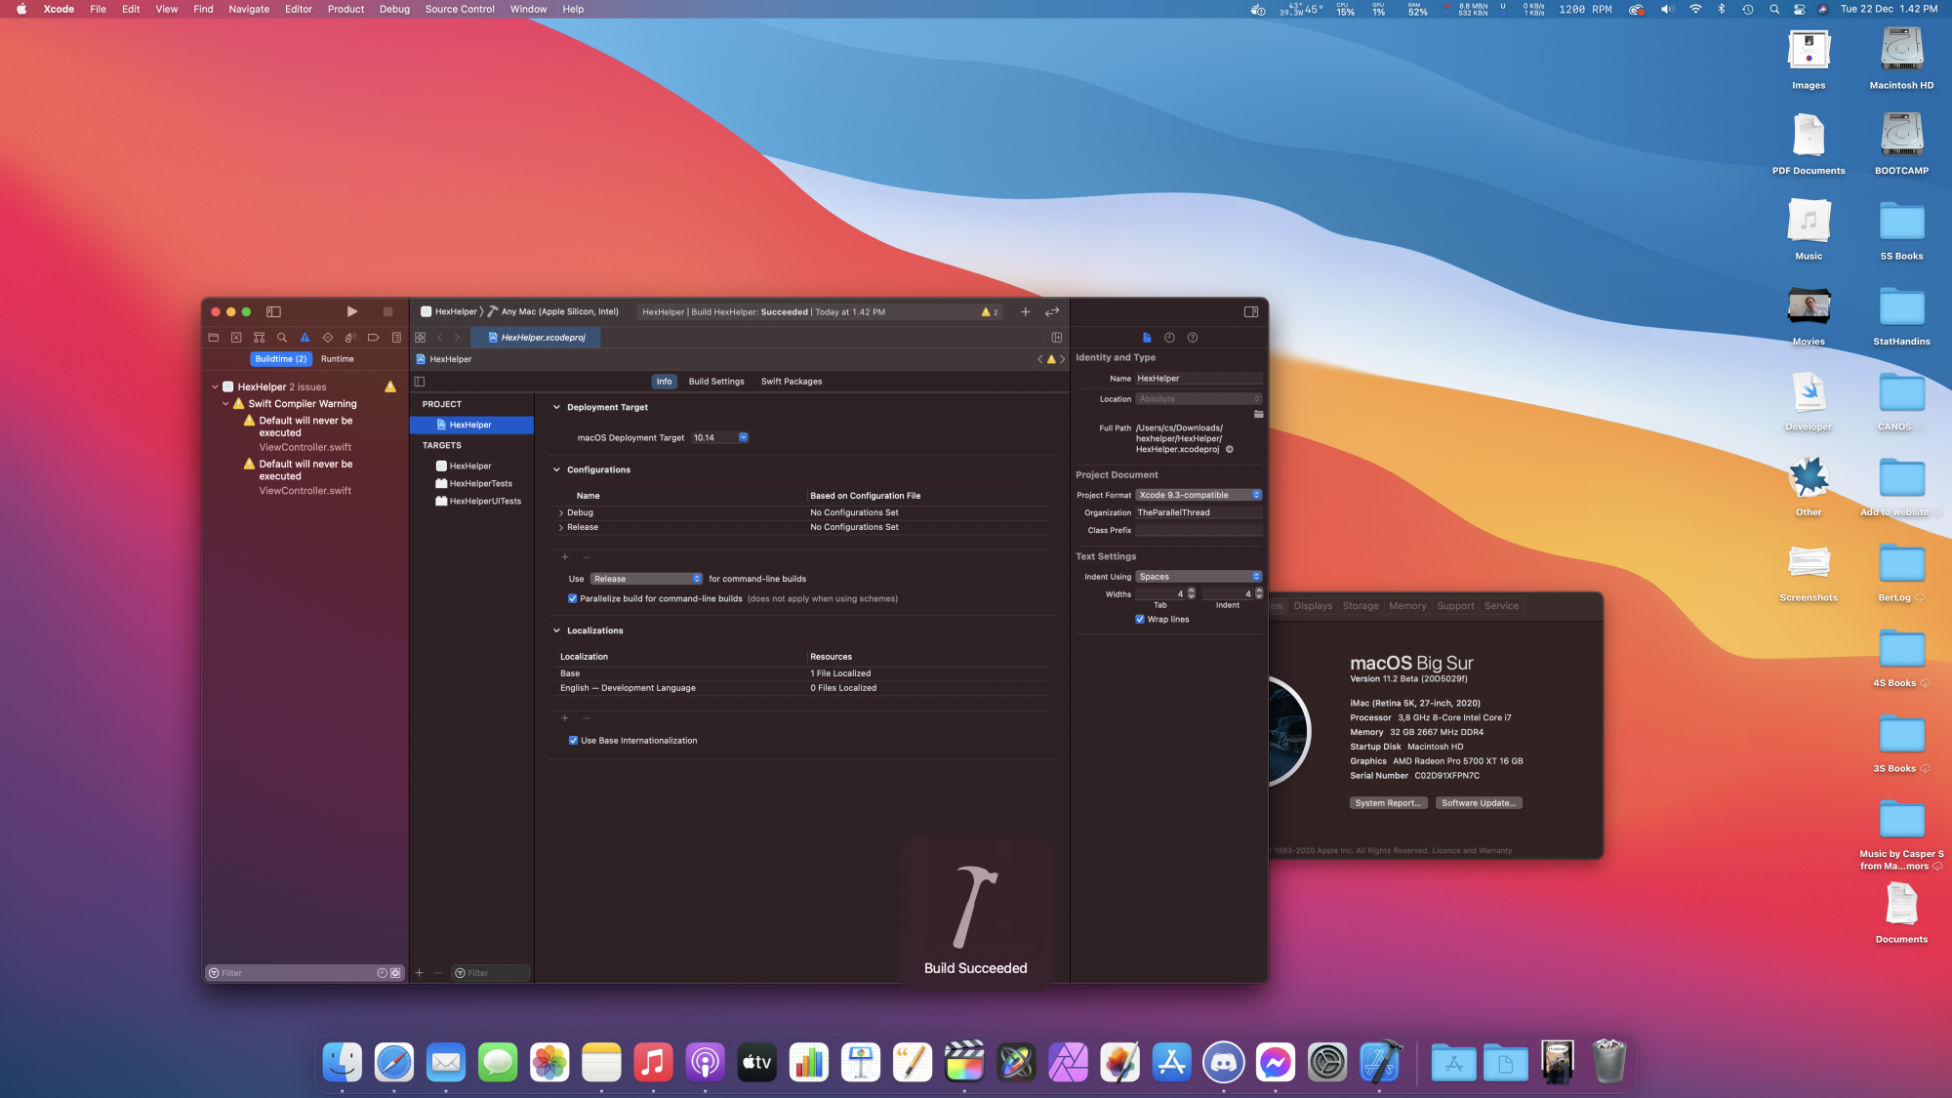
Task: Expand the Debug configuration row
Action: click(560, 513)
